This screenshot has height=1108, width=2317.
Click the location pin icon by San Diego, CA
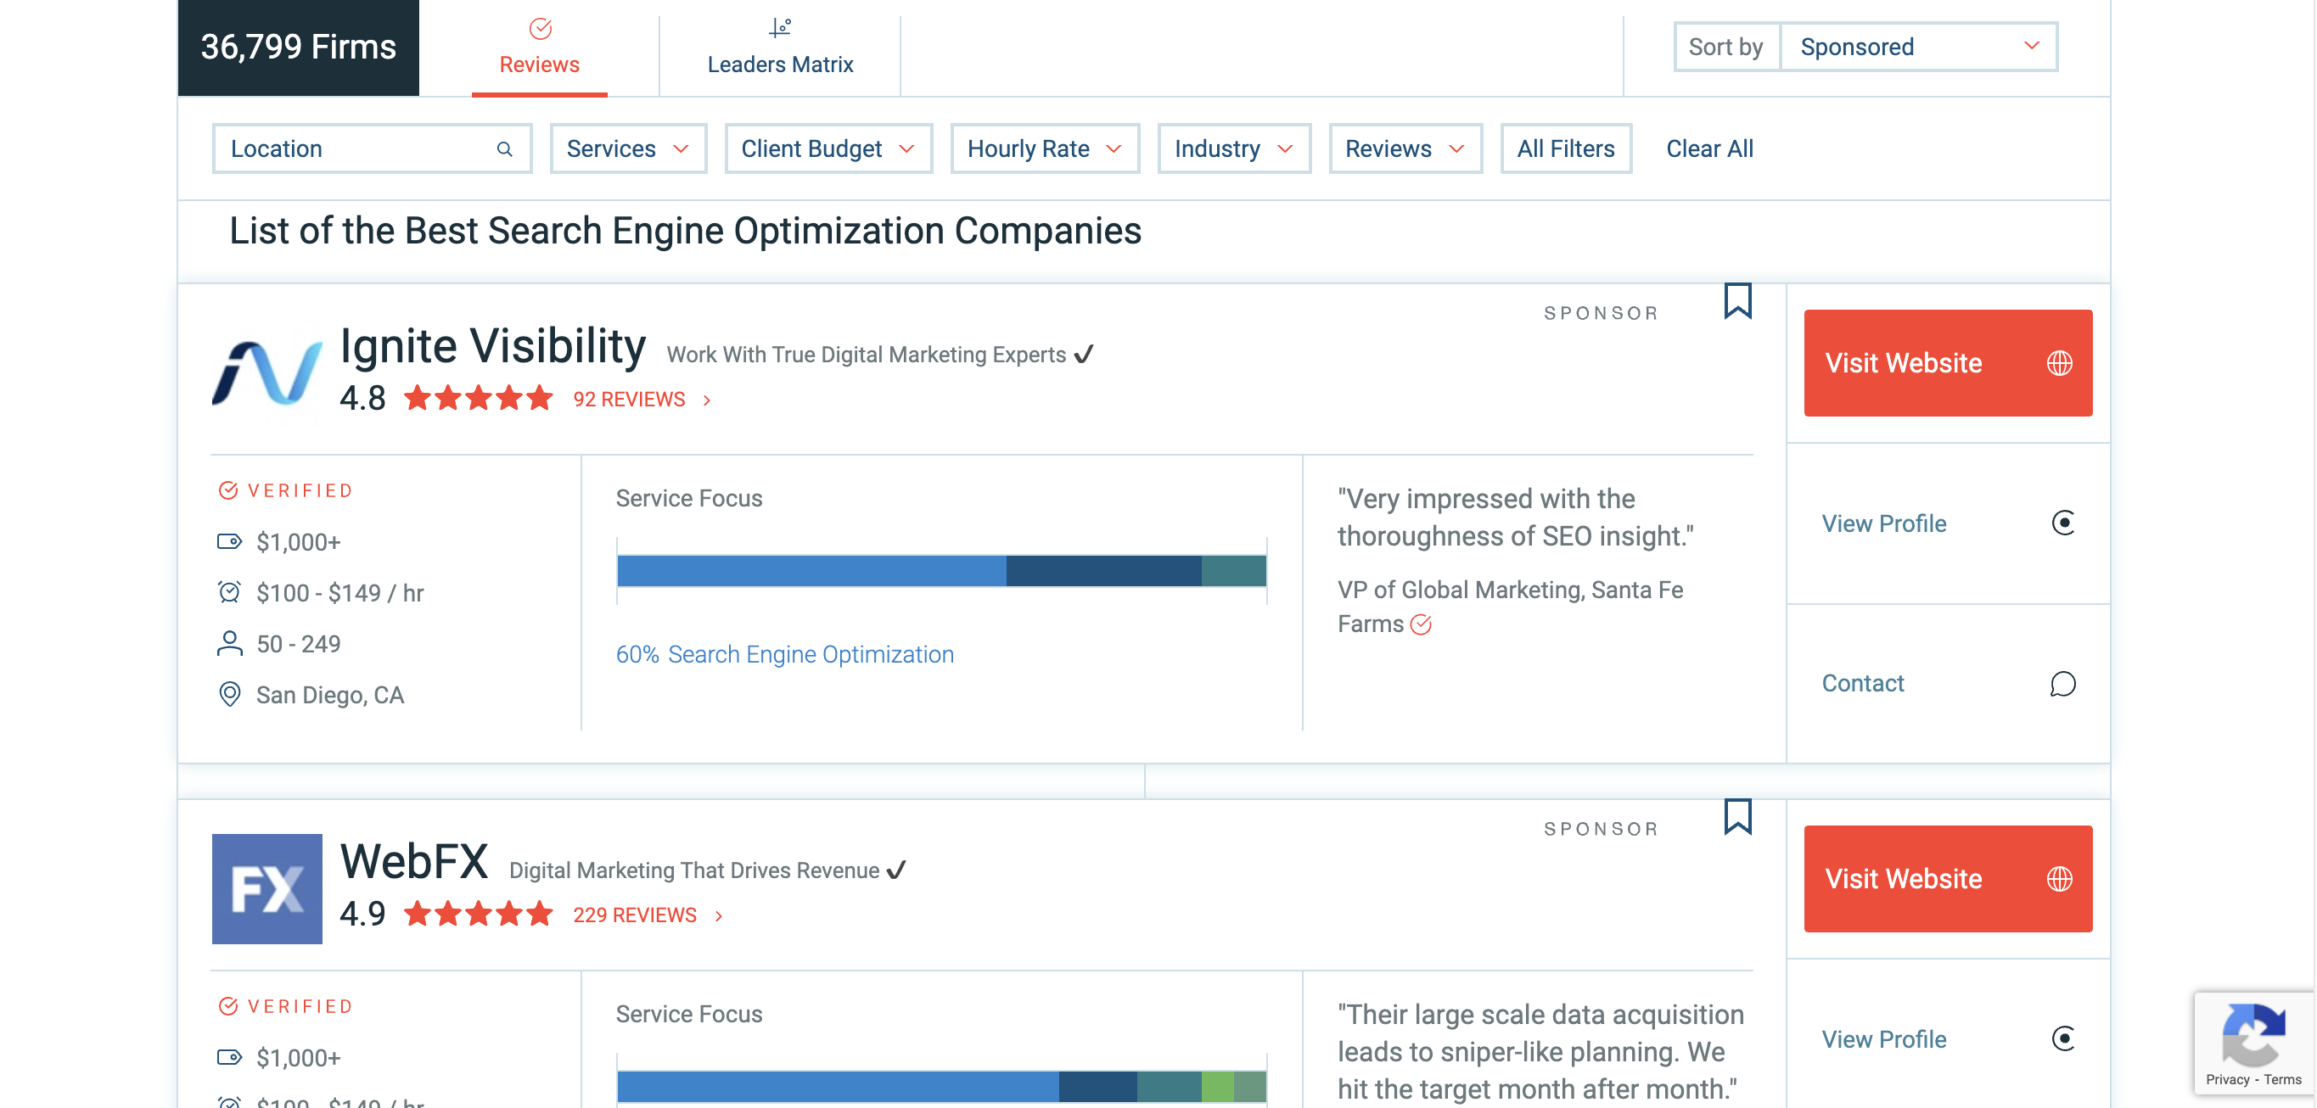pyautogui.click(x=229, y=693)
